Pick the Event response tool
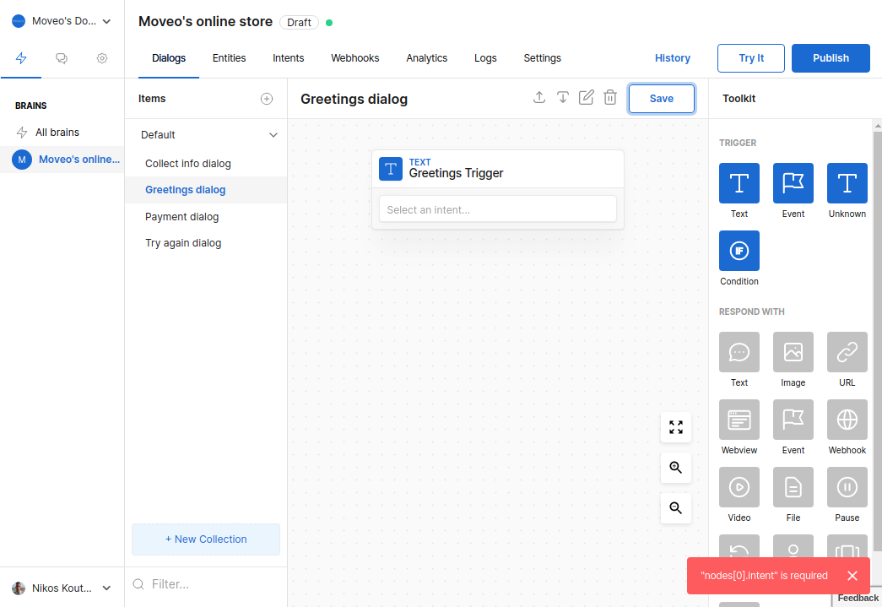Viewport: 882px width, 607px height. click(793, 420)
